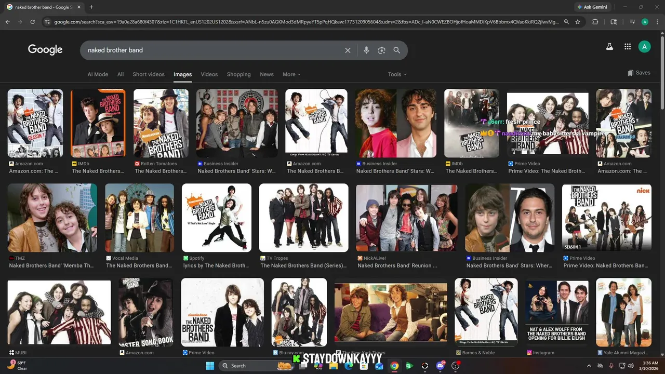Switch to News tab
The image size is (665, 374).
(x=267, y=74)
